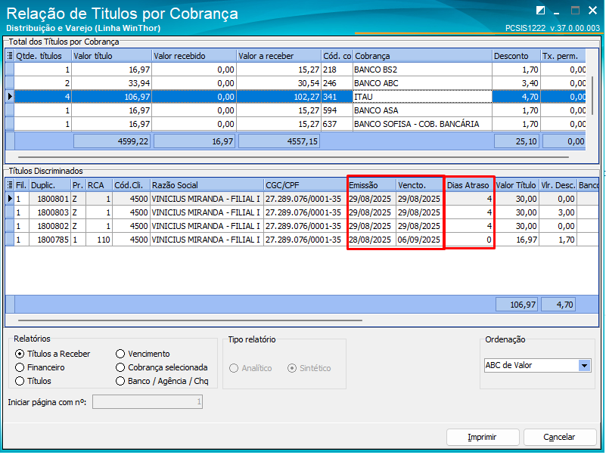The height and width of the screenshot is (455, 606).
Task: Open the Ordenação dropdown showing ABC de Valor
Action: point(585,365)
